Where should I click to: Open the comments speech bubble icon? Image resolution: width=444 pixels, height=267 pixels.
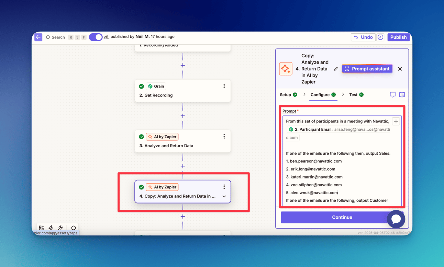[x=392, y=95]
